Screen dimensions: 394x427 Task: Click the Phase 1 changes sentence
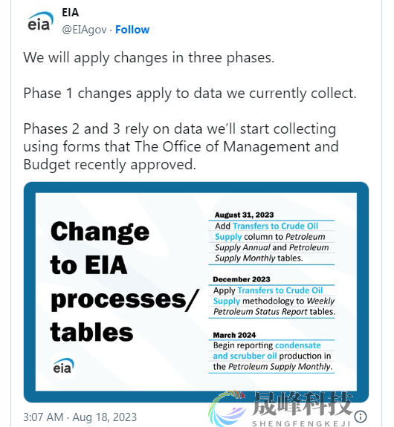point(190,94)
